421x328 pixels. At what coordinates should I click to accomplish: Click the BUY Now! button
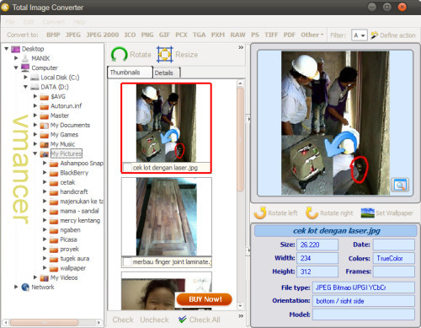pos(205,299)
